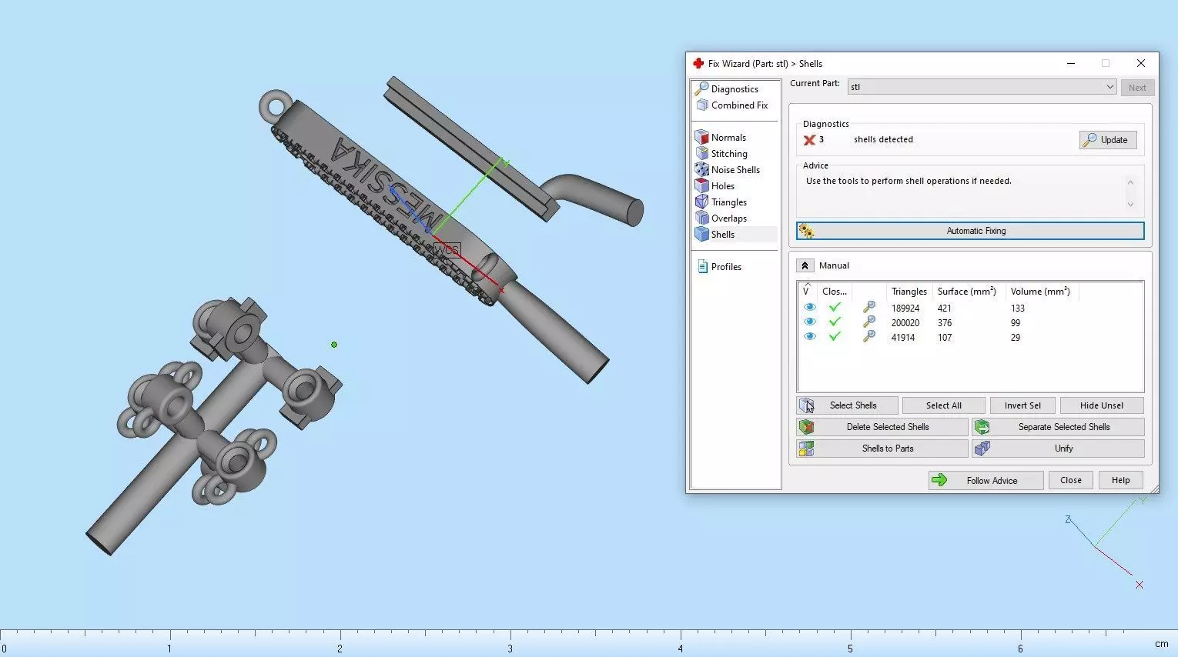The width and height of the screenshot is (1178, 657).
Task: Click the magnifier icon for shell 41914
Action: click(x=868, y=337)
